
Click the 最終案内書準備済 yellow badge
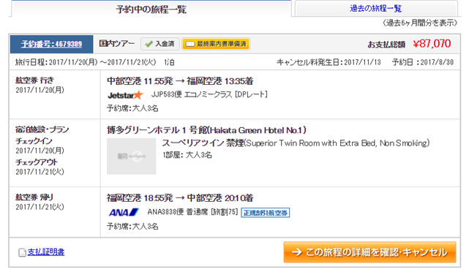[x=216, y=44]
